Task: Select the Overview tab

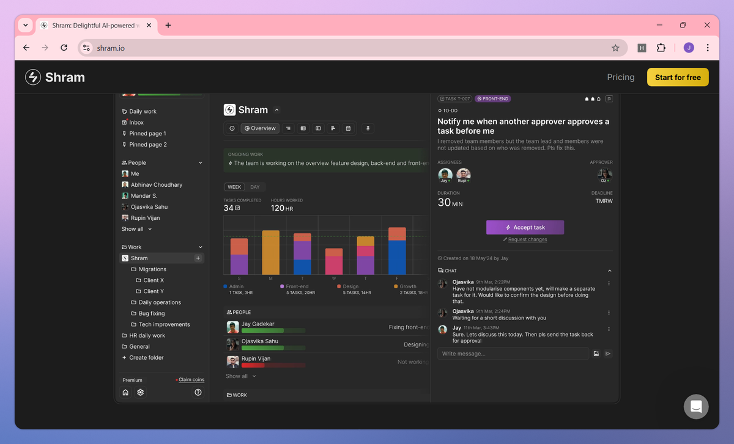Action: pos(260,128)
